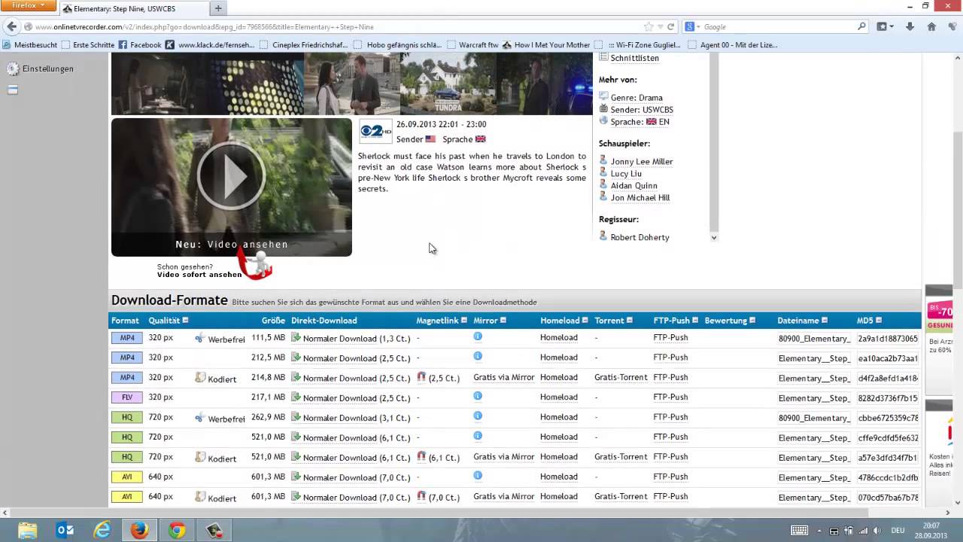Screen dimensions: 963x542
Task: Click the Jonny Lee Miller actor icon
Action: click(x=603, y=160)
